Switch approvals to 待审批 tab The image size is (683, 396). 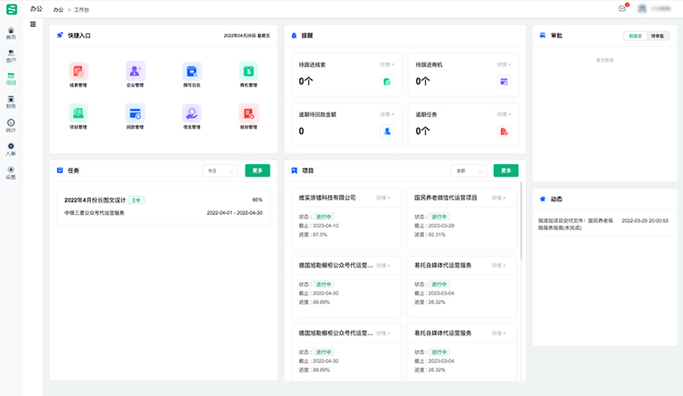[657, 36]
